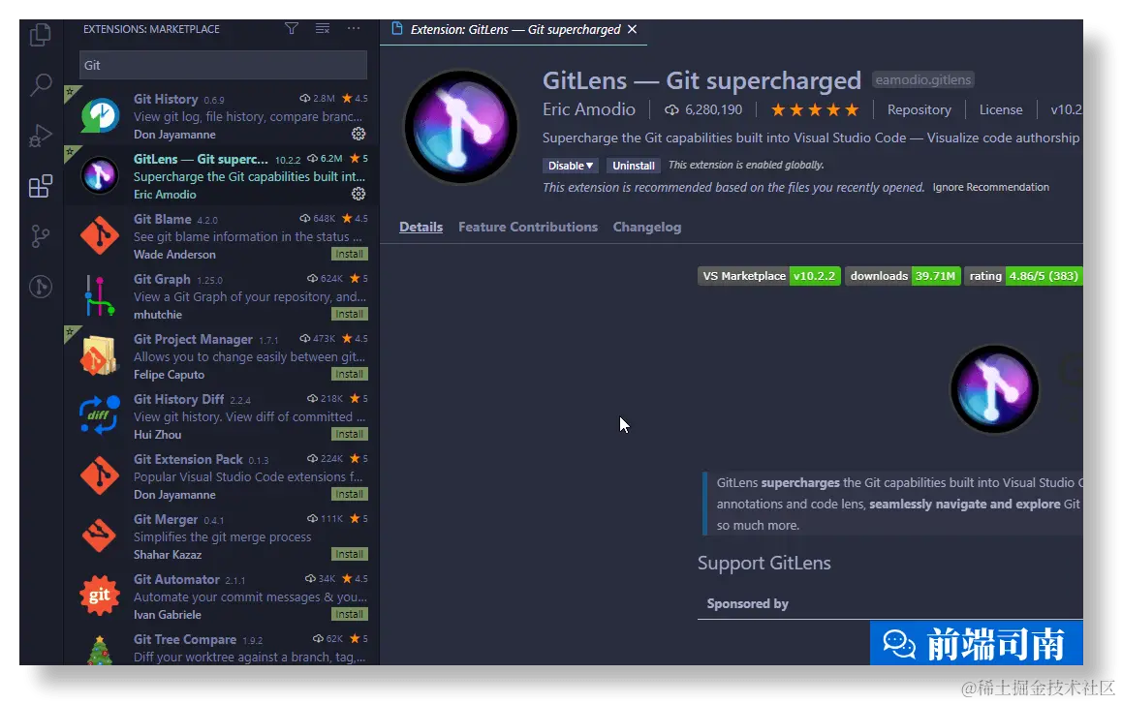Click the Felipe Caputo publisher name
This screenshot has width=1122, height=704.
pyautogui.click(x=169, y=374)
